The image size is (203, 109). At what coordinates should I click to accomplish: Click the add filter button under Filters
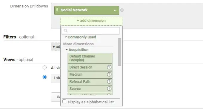point(56,47)
